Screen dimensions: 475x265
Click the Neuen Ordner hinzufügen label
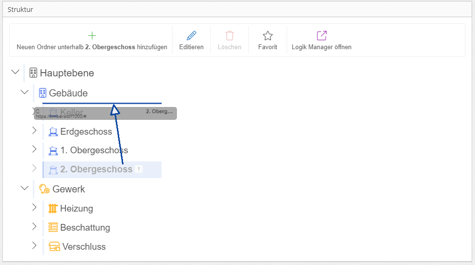pyautogui.click(x=92, y=47)
